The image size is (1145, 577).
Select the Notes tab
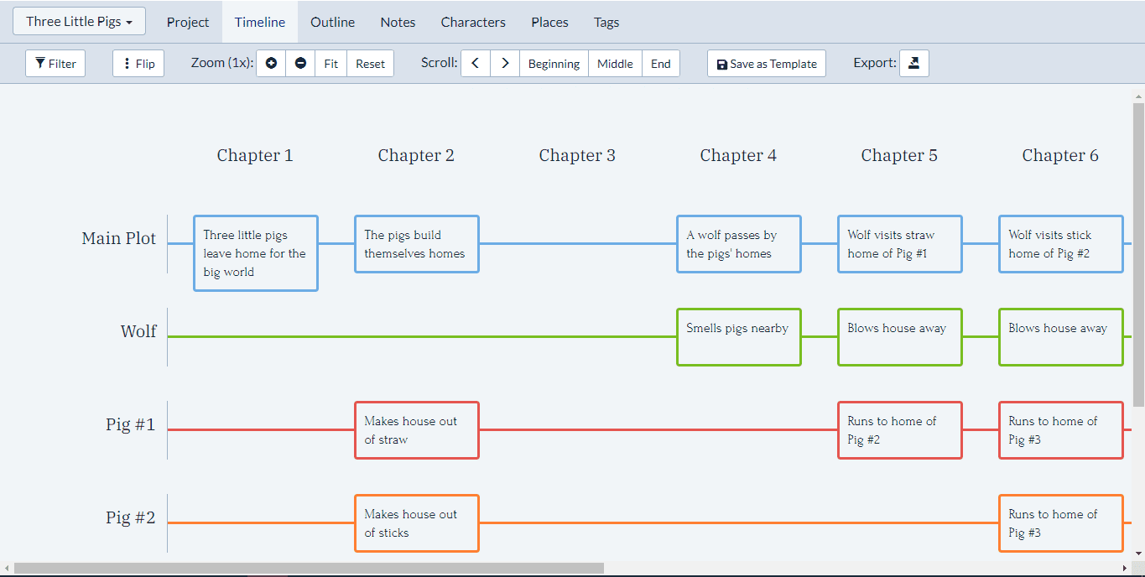[x=397, y=22]
